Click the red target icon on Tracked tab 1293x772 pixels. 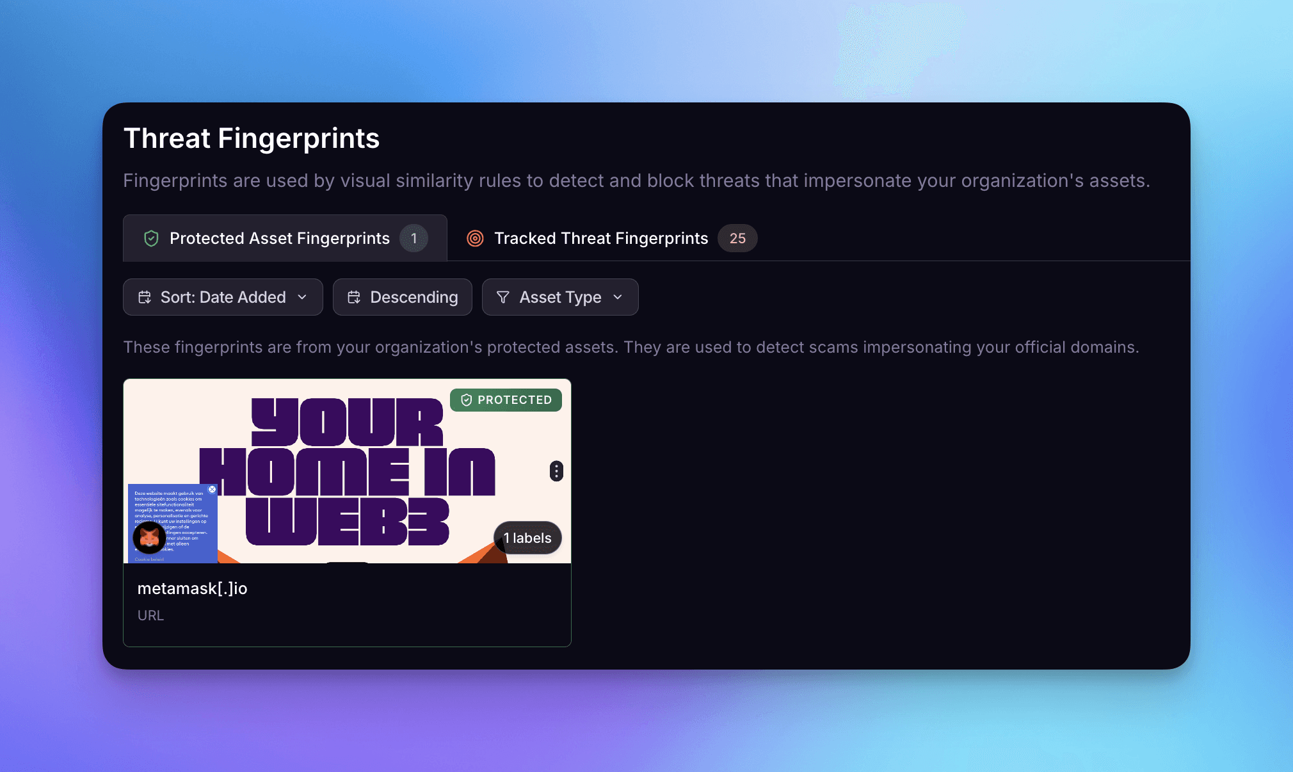pos(475,239)
